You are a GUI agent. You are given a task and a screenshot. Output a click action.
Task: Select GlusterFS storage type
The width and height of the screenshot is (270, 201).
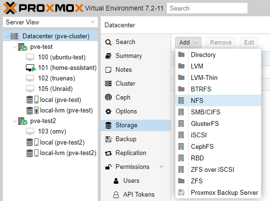coord(218,123)
